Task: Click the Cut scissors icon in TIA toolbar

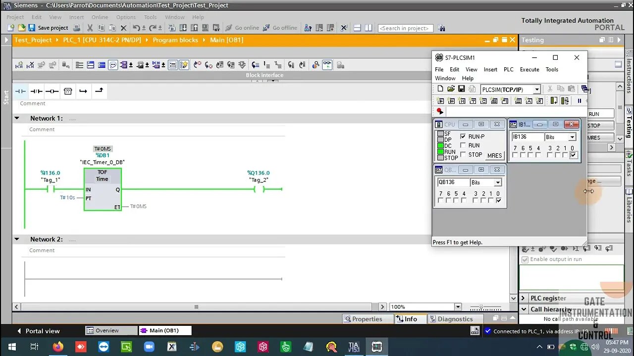Action: coord(90,28)
